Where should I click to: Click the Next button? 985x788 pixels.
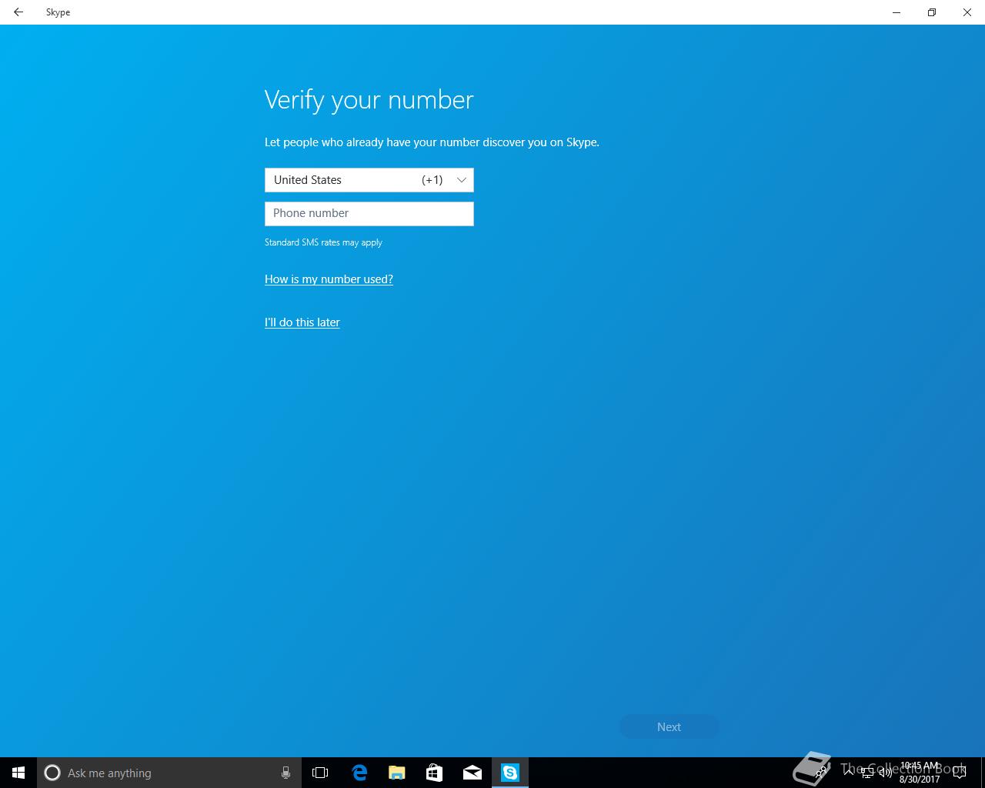point(669,726)
